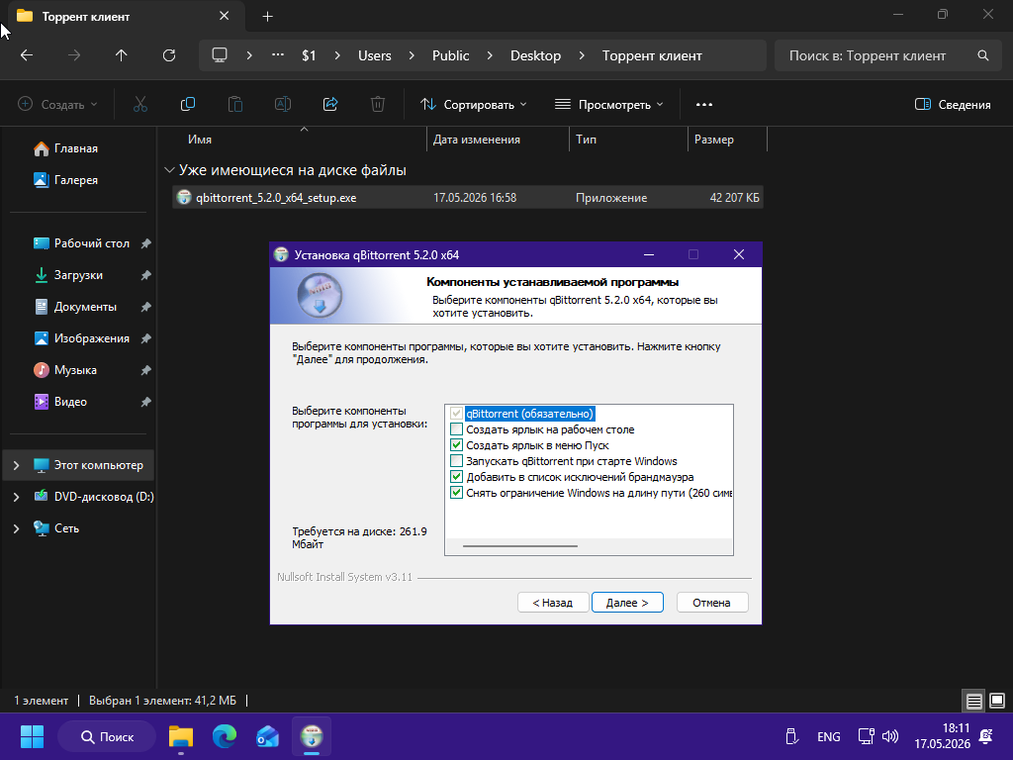Image resolution: width=1013 pixels, height=760 pixels.
Task: Click the Share icon in toolbar
Action: 330,104
